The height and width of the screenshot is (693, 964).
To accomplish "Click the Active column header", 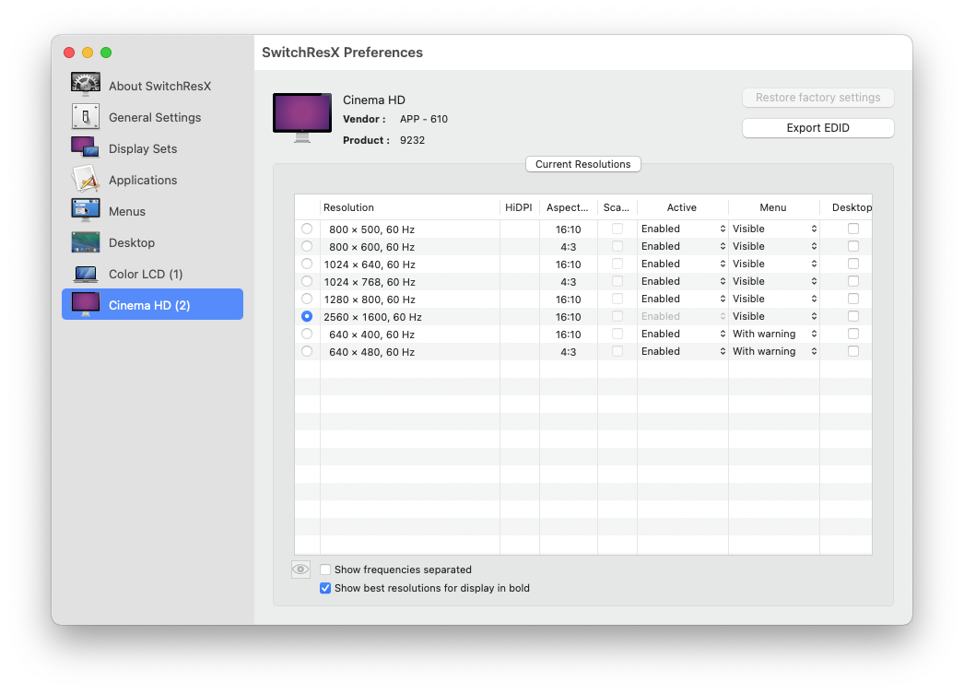I will coord(682,207).
